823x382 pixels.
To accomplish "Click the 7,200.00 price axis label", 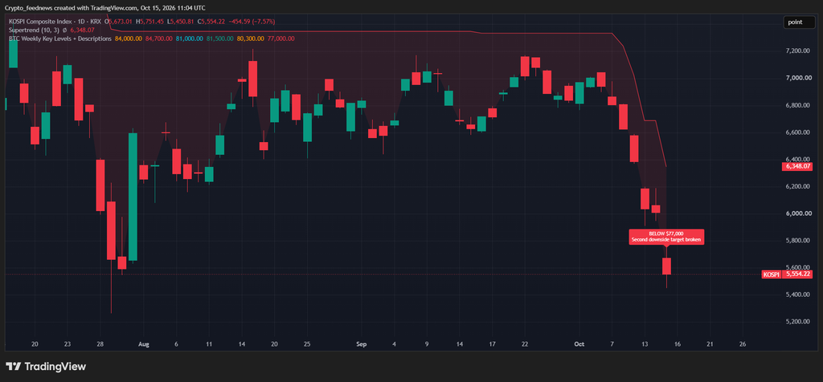I will pos(797,51).
